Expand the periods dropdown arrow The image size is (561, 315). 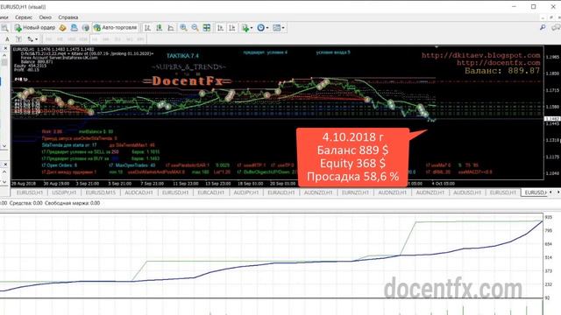click(267, 28)
